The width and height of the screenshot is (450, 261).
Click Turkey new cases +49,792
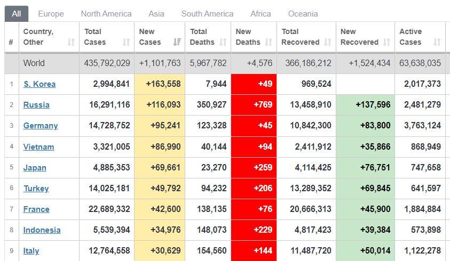(x=165, y=188)
